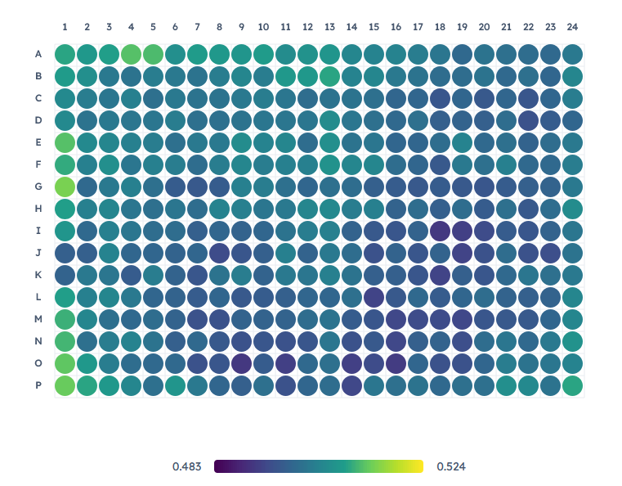Click column header 15
This screenshot has width=622, height=486.
[x=374, y=27]
